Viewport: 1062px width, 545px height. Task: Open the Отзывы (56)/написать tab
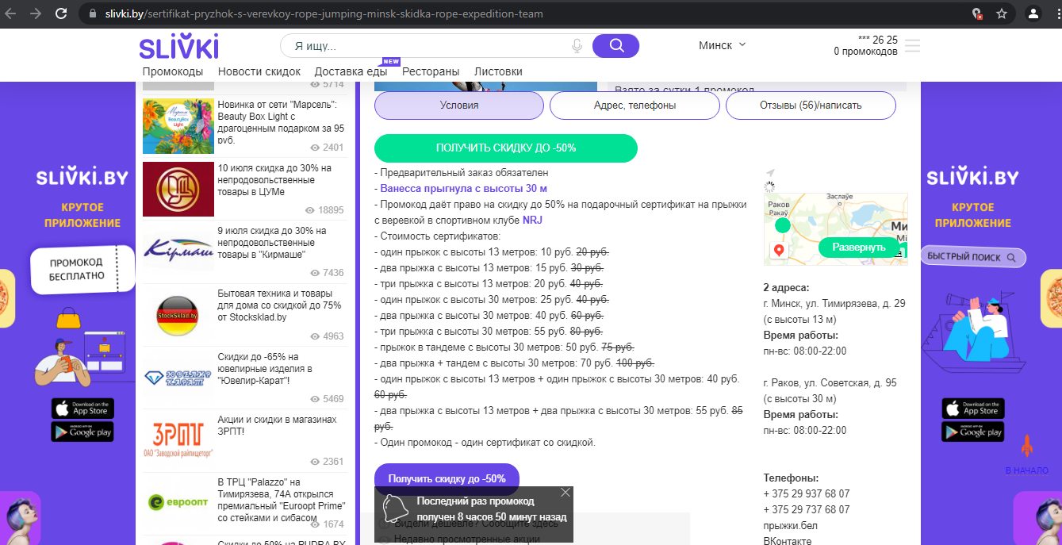point(810,106)
